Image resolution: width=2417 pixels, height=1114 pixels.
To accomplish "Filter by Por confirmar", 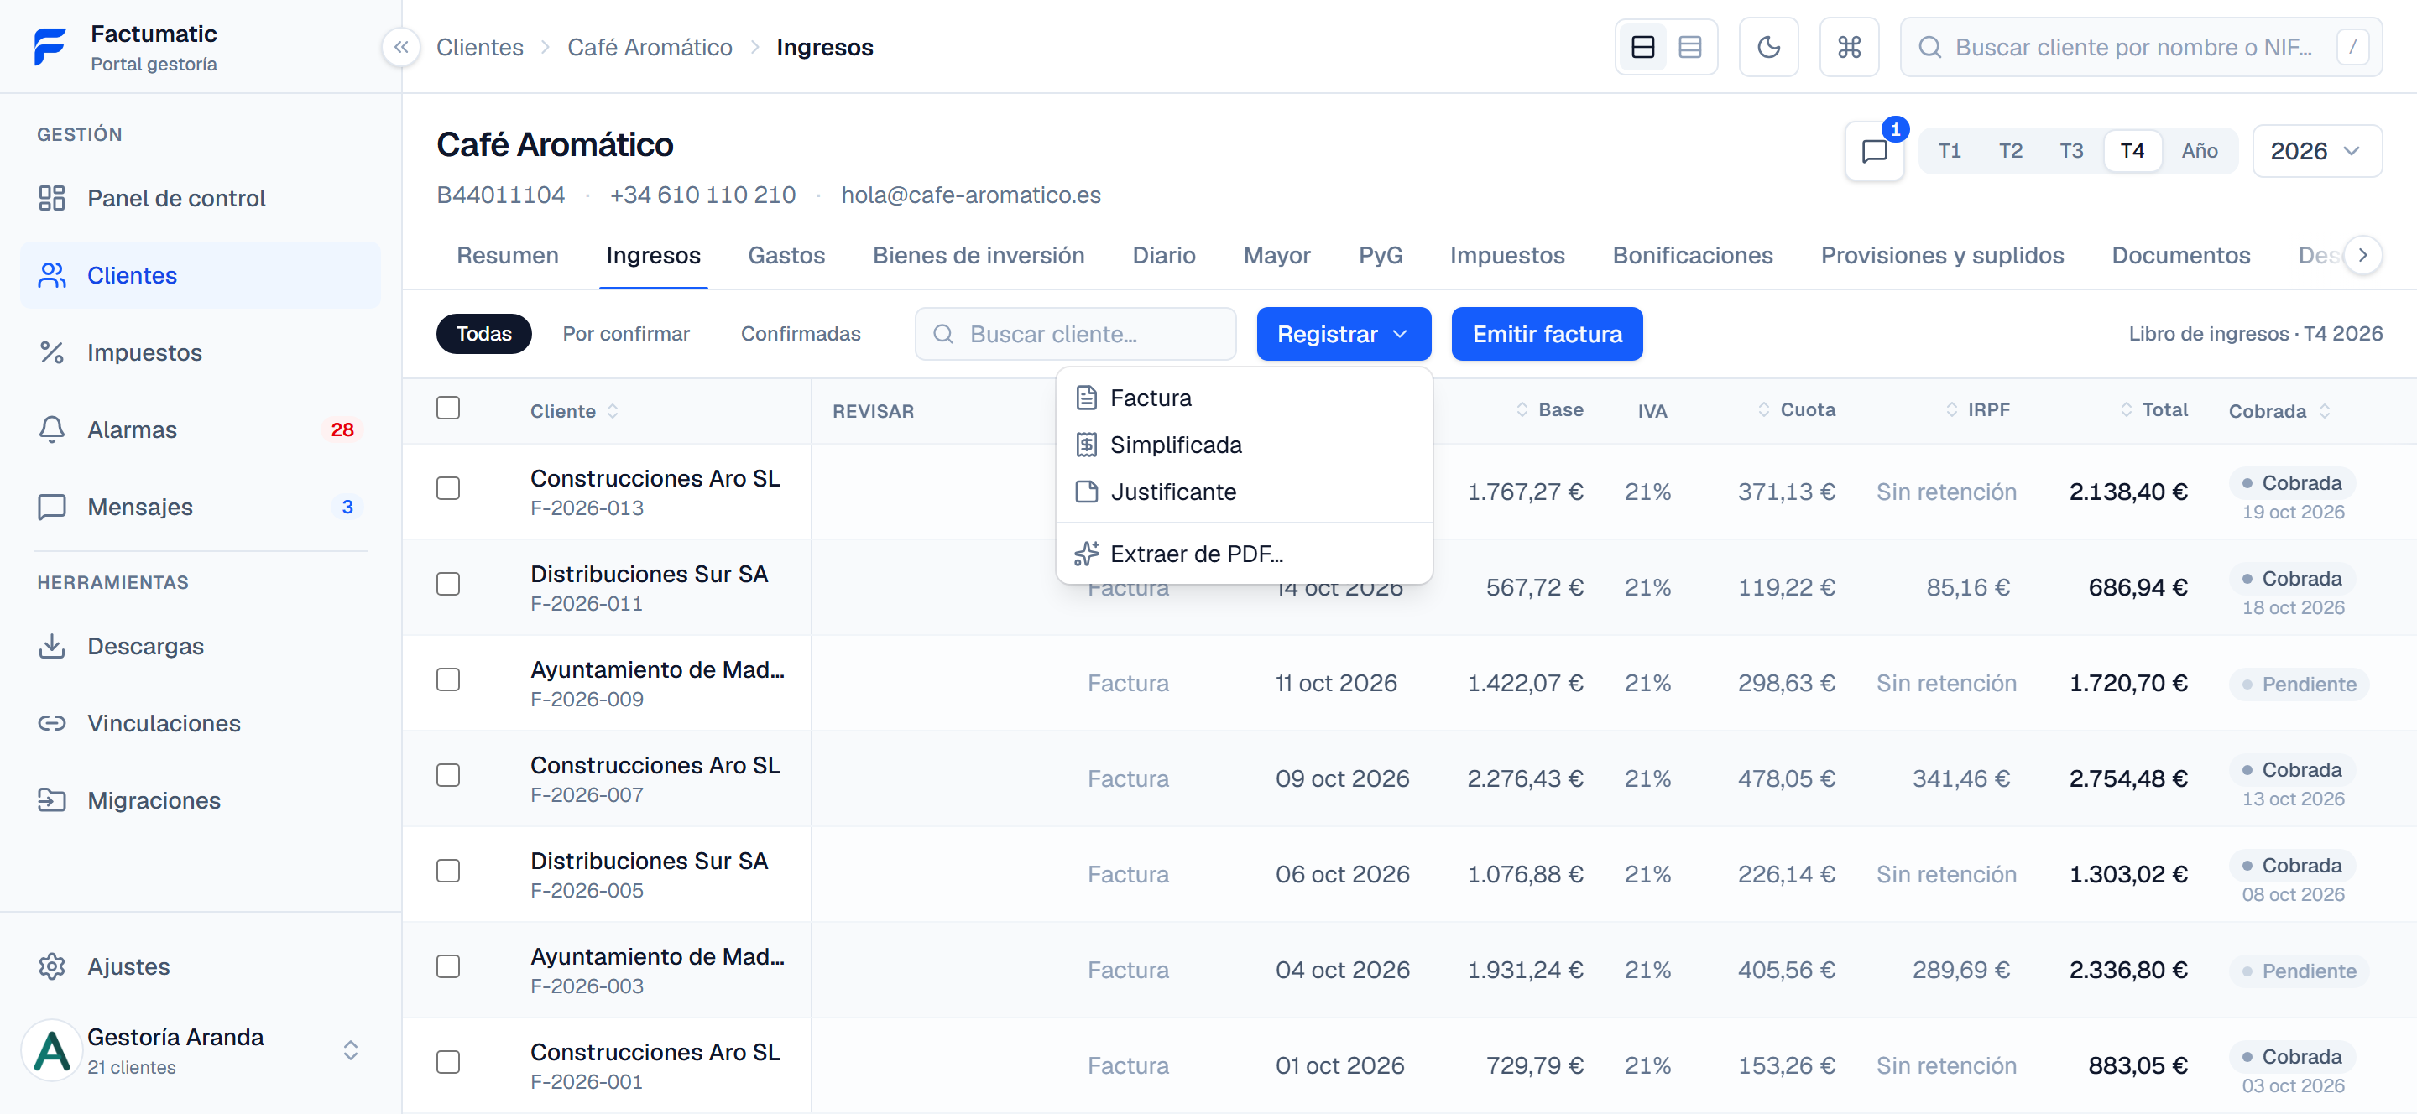I will pyautogui.click(x=626, y=334).
